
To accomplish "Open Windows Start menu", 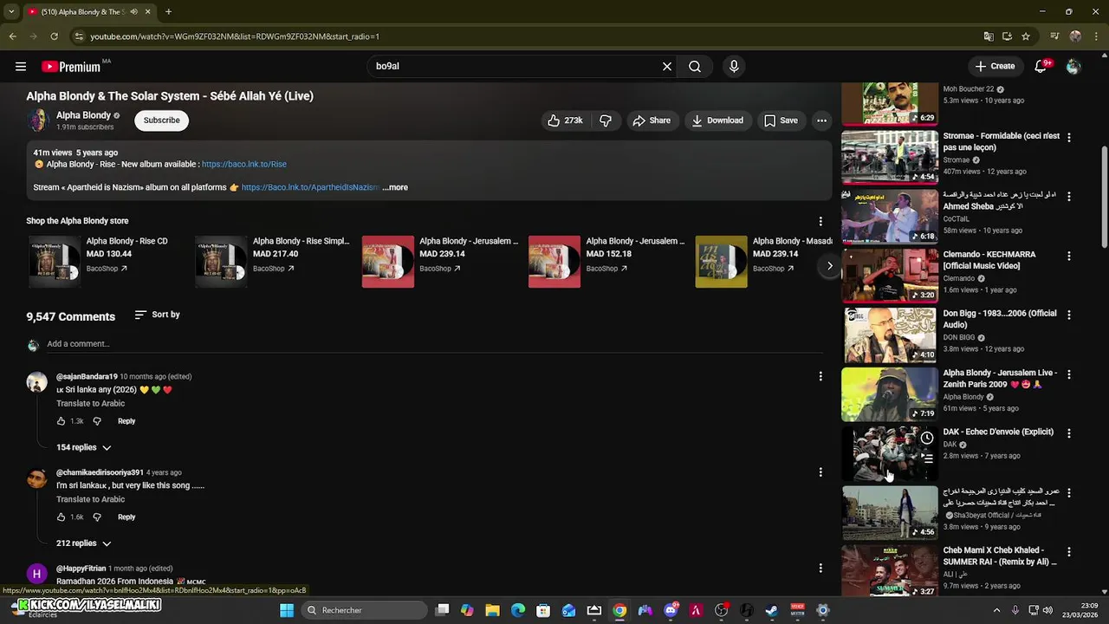I will [x=287, y=610].
